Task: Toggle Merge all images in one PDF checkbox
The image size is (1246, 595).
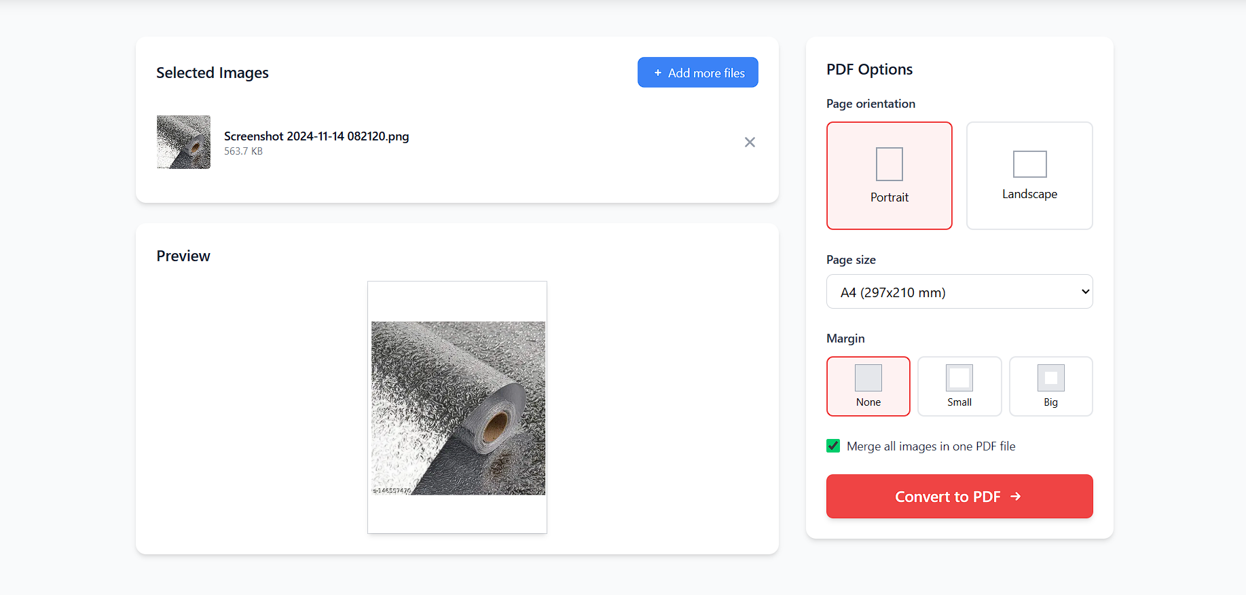Action: coord(833,446)
